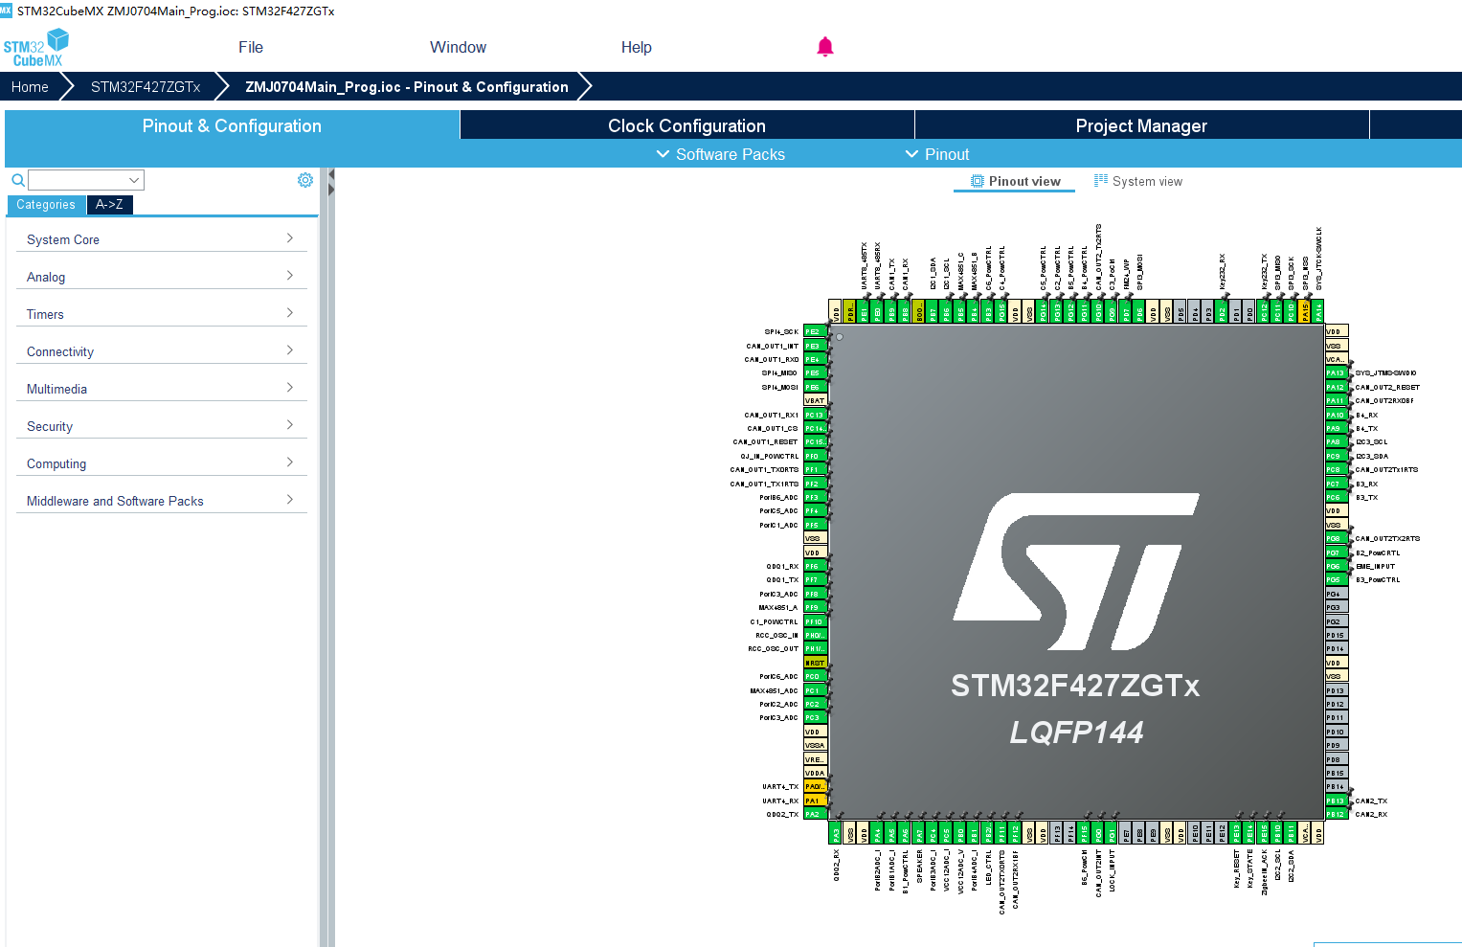Expand the Connectivity category
Viewport: 1462px width, 947px height.
[161, 351]
